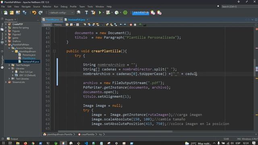Run the project with green play button
The width and height of the screenshot is (258, 145).
pos(100,12)
